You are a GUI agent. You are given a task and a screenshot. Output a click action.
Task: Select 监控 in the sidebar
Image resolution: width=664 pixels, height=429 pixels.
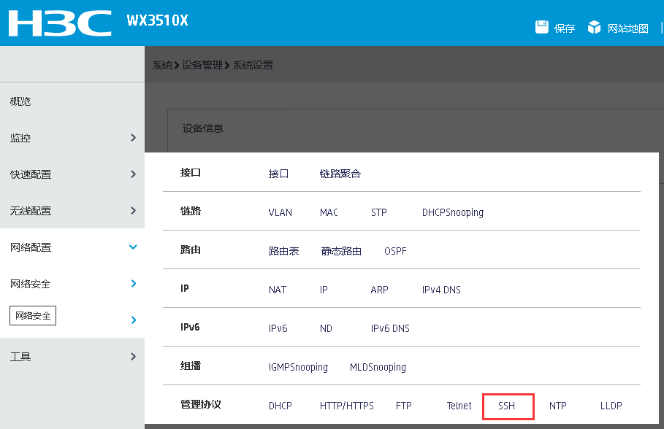tap(20, 138)
